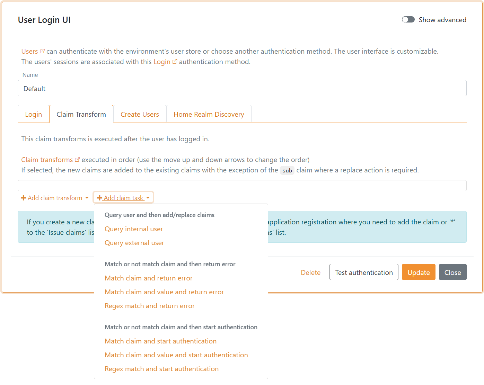
Task: Pick Regex match and start authentication
Action: [161, 369]
